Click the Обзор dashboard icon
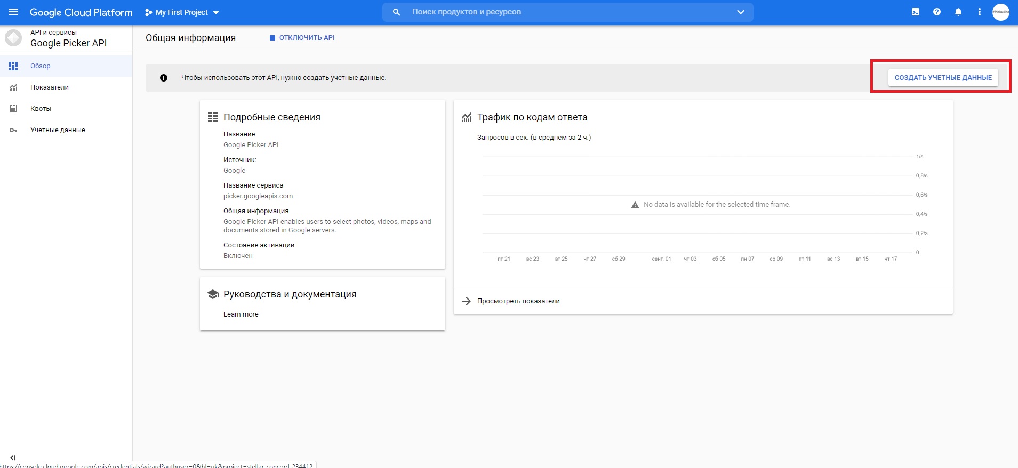Image resolution: width=1018 pixels, height=468 pixels. (x=13, y=66)
